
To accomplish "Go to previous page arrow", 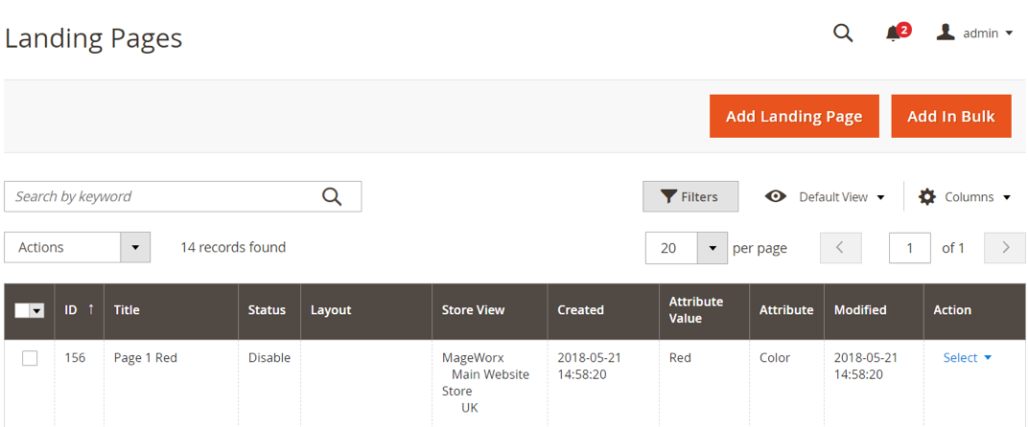I will (840, 248).
